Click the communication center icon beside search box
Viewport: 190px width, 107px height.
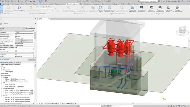(x=161, y=1)
